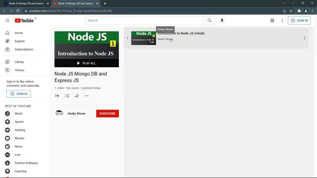Select the active YouTube playlist tab
The image size is (317, 178).
76,3
